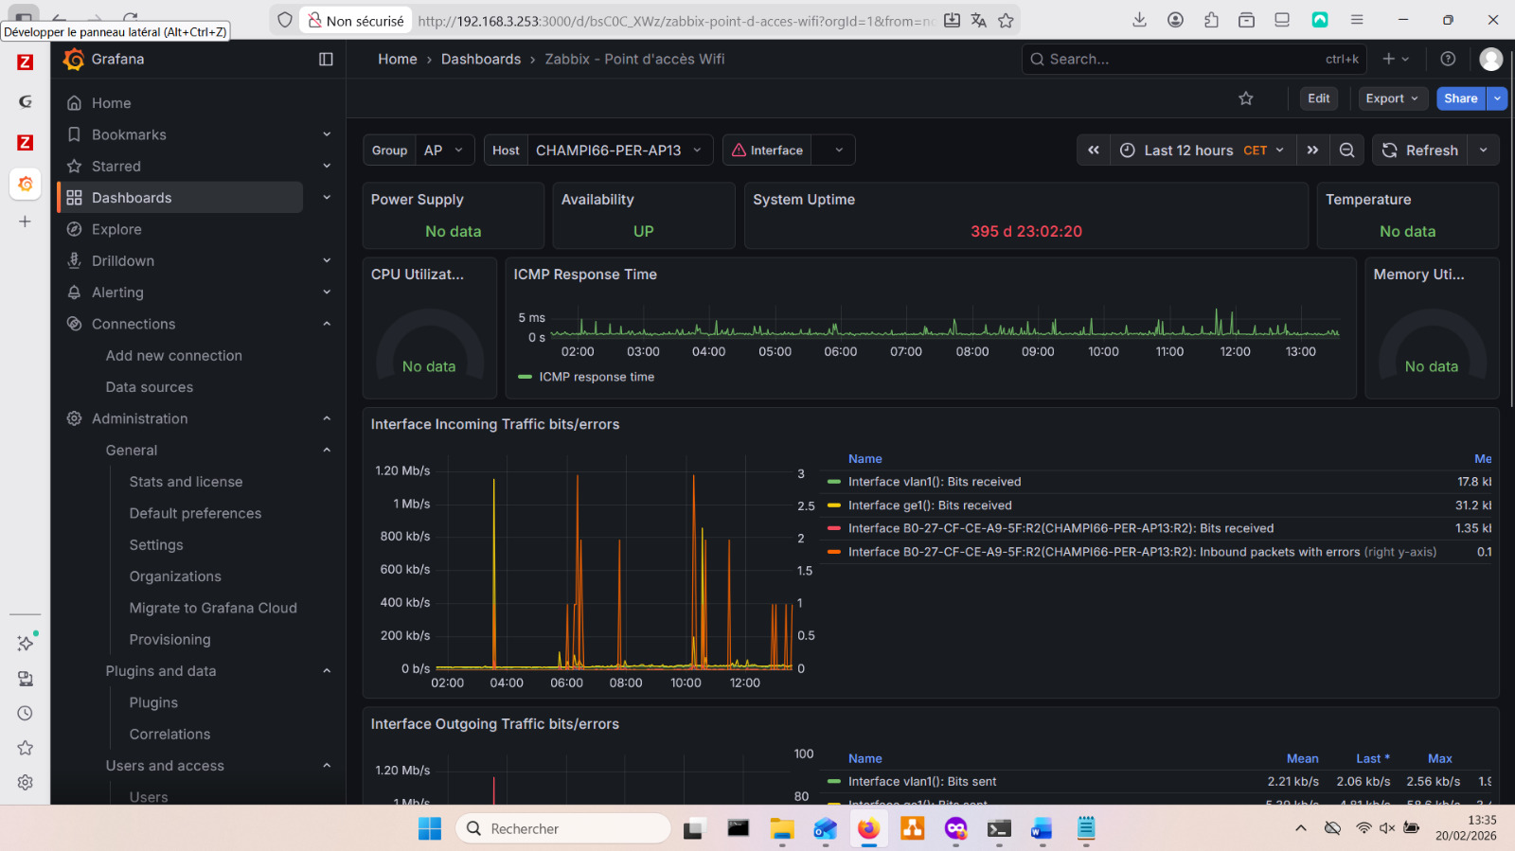This screenshot has height=851, width=1515.
Task: Open the browser translate page icon
Action: point(979,21)
